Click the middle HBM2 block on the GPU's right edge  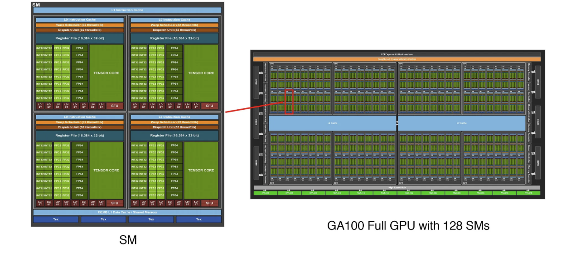pos(538,122)
